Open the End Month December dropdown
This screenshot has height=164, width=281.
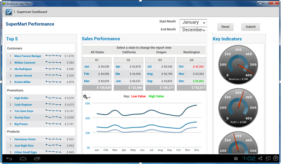193,30
